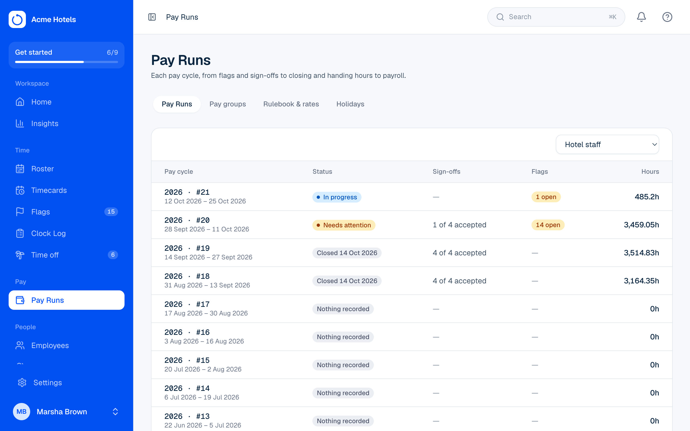Viewport: 690px width, 431px height.
Task: Click the MB user avatar
Action: [x=21, y=412]
